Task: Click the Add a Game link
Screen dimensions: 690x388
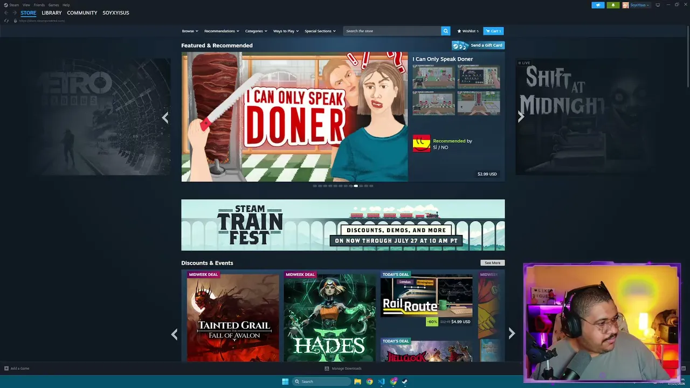Action: pyautogui.click(x=20, y=369)
